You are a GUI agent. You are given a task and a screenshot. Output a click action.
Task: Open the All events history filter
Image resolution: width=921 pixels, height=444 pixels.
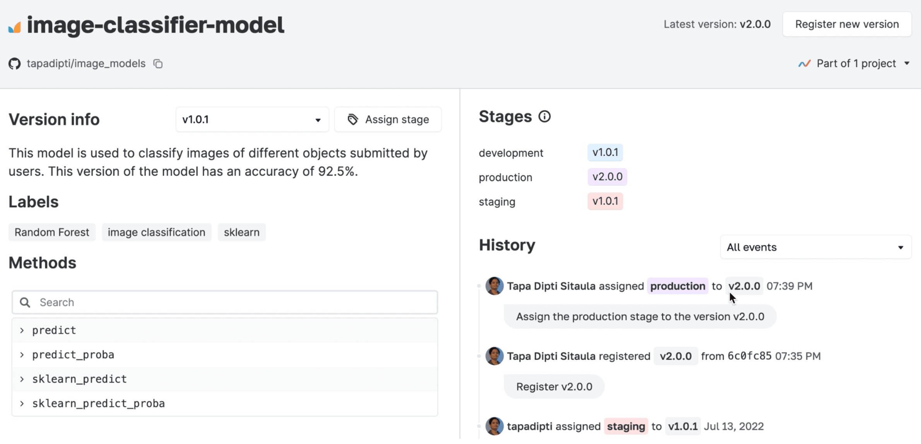[x=815, y=247]
